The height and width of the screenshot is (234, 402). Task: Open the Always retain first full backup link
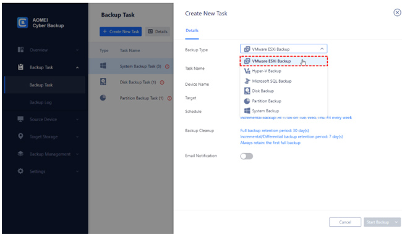(270, 143)
